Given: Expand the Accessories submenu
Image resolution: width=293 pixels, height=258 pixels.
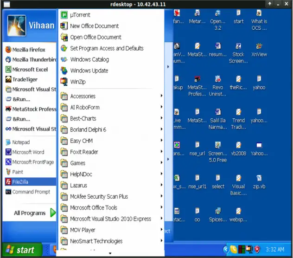Looking at the screenshot, I should pyautogui.click(x=112, y=96).
